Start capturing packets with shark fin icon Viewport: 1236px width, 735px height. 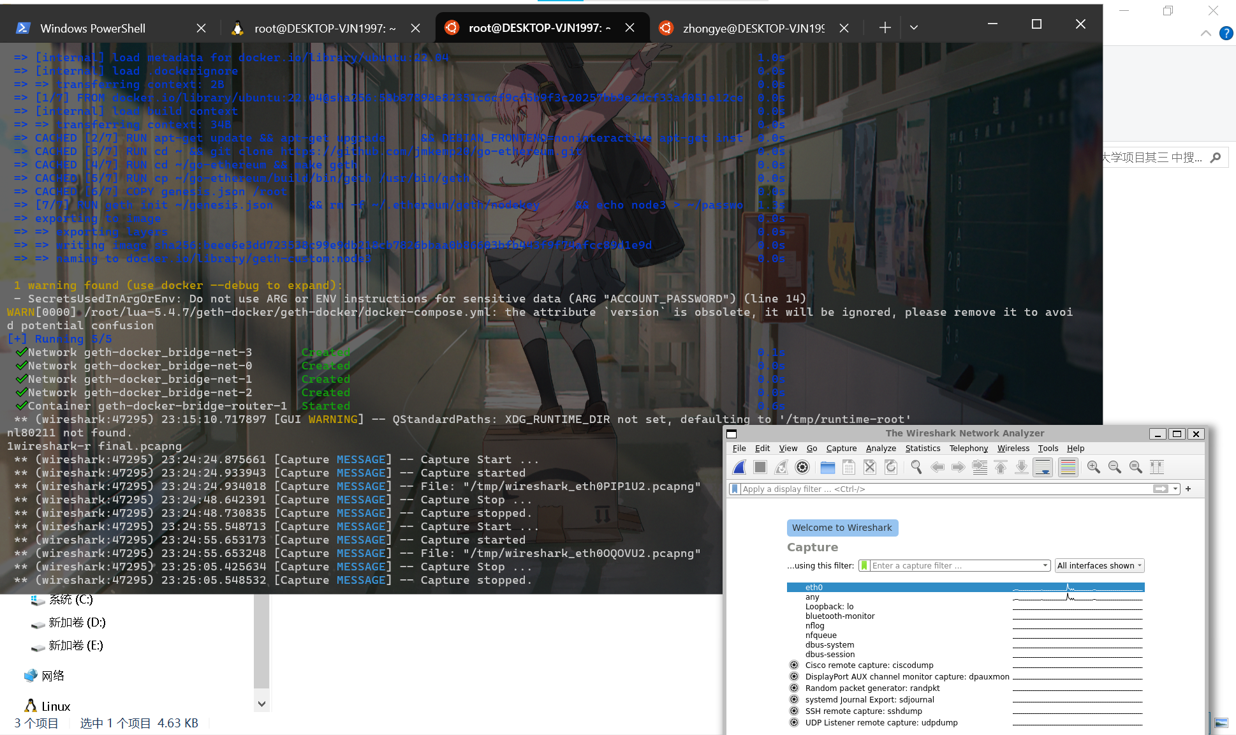pyautogui.click(x=739, y=467)
